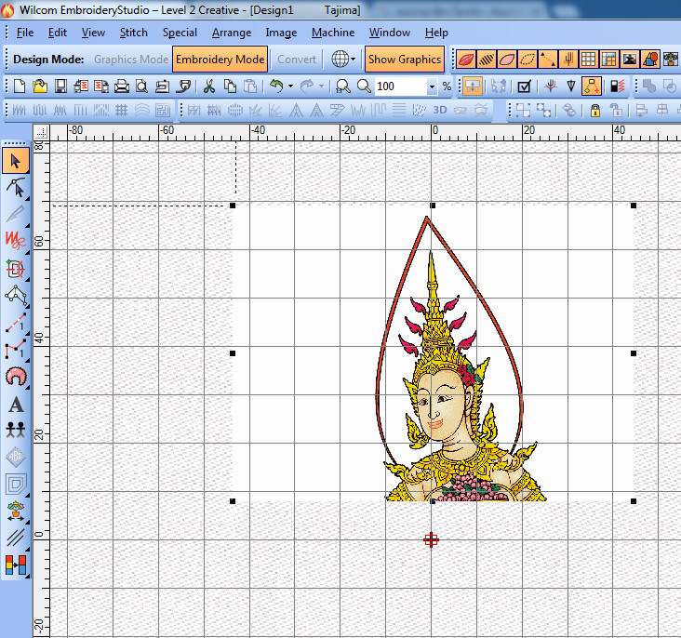Open the File menu
This screenshot has height=638, width=681.
pyautogui.click(x=25, y=33)
